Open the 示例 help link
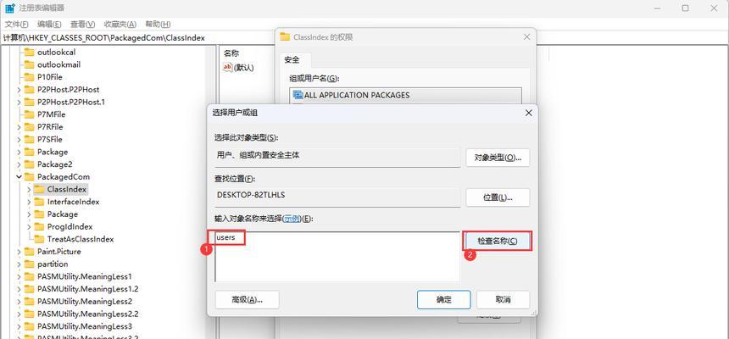Screen dimensions: 729x339 (292, 219)
